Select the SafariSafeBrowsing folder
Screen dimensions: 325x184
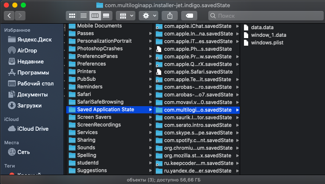(109, 102)
